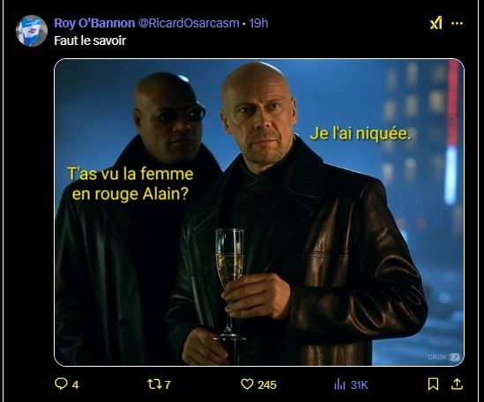This screenshot has height=402, width=484.
Task: Repost the tweet using the retweet icon
Action: click(154, 384)
